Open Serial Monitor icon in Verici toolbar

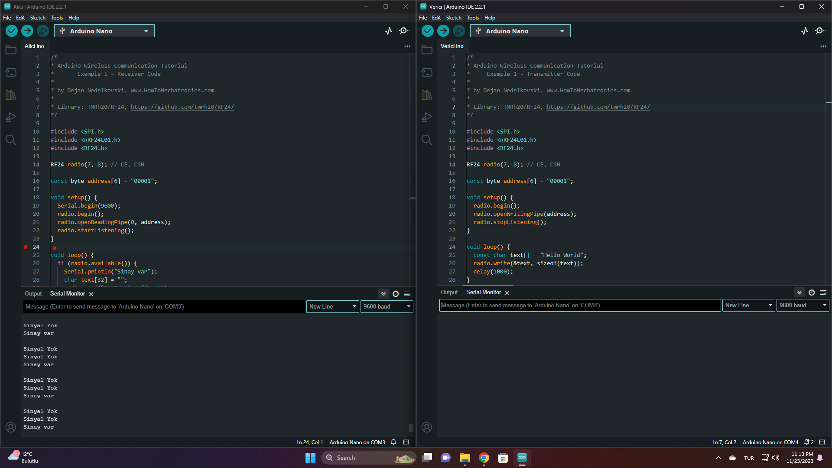[x=820, y=31]
